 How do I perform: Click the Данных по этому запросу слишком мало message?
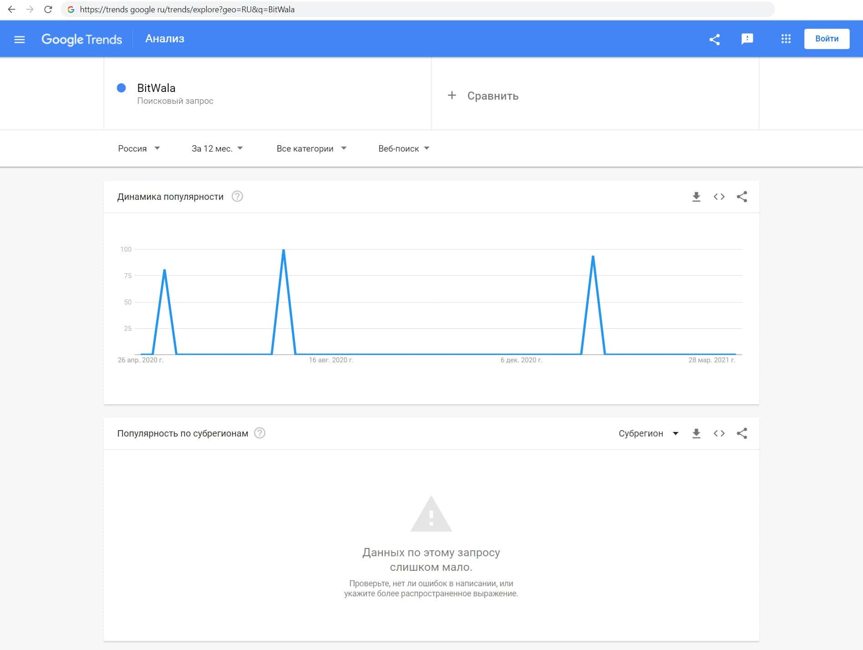(x=431, y=560)
